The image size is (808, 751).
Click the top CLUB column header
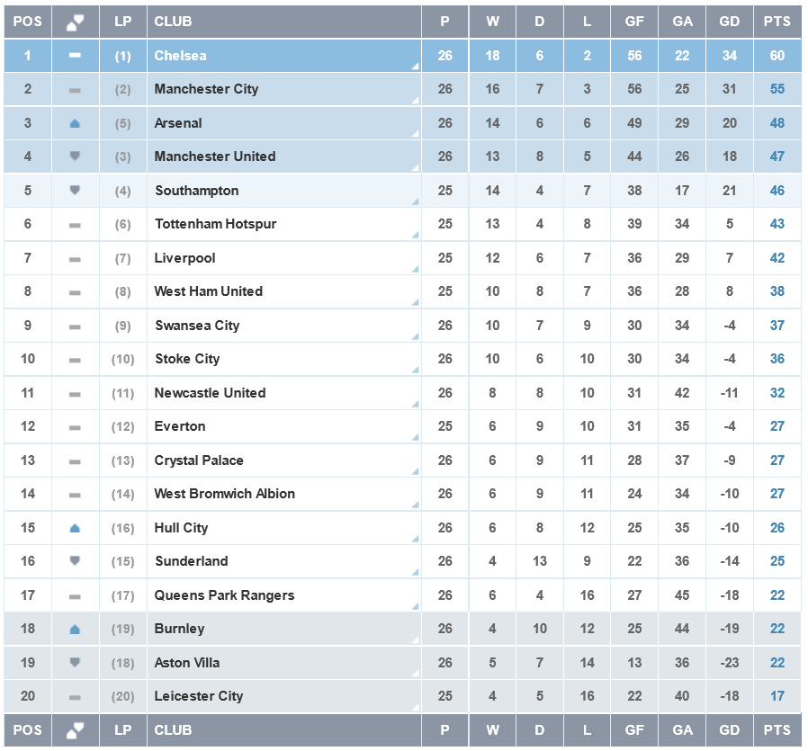[173, 22]
